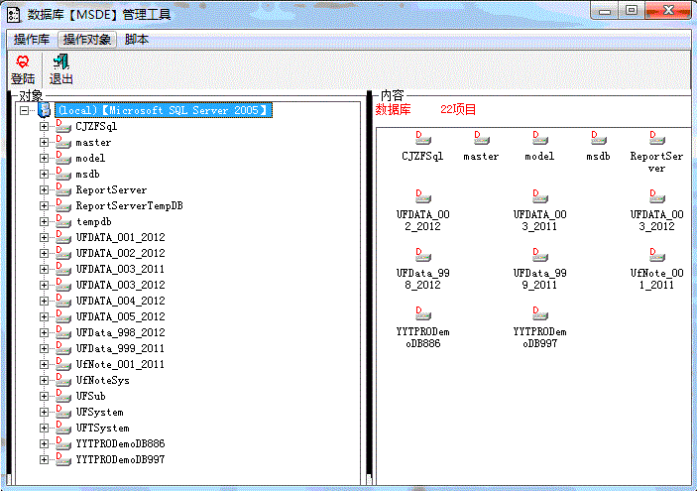Select UFData_999_2011 icon in the content pane

539,255
